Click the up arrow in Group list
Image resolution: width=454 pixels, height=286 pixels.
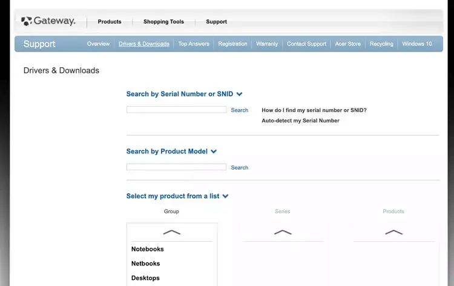click(x=172, y=232)
